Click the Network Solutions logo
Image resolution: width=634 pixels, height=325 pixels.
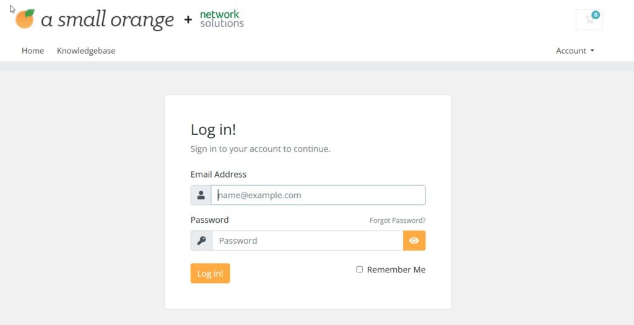(222, 19)
